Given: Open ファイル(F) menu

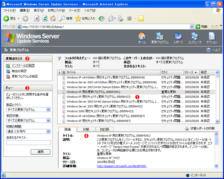Looking at the screenshot, I should pos(9,10).
